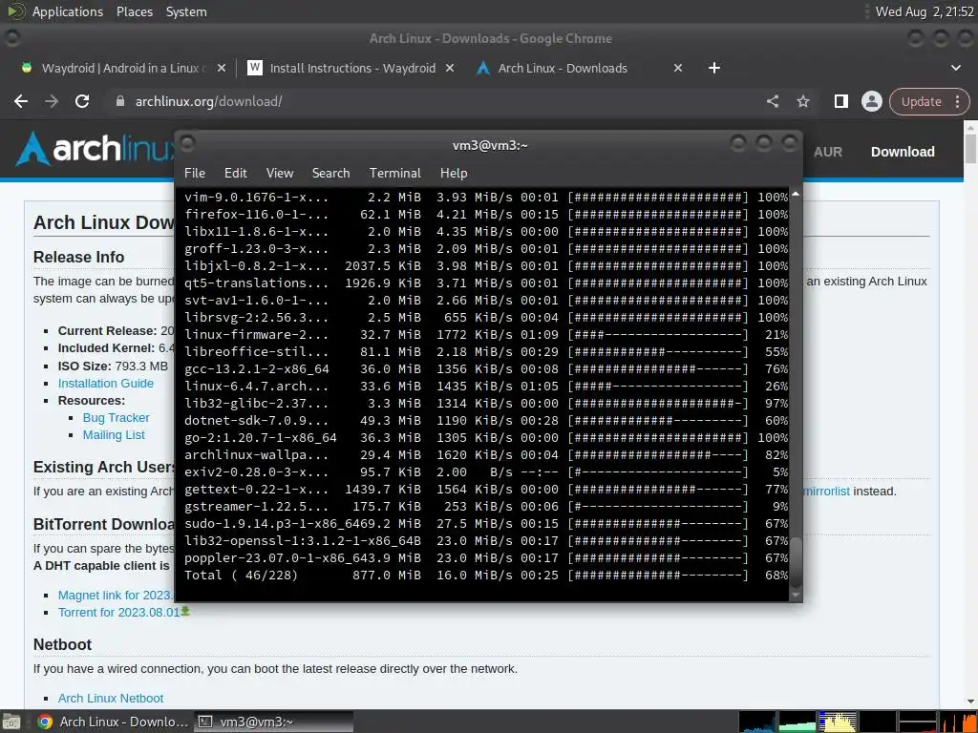Switch to Install Instructions - Waydroid tab
Viewport: 978px width, 733px height.
click(351, 68)
